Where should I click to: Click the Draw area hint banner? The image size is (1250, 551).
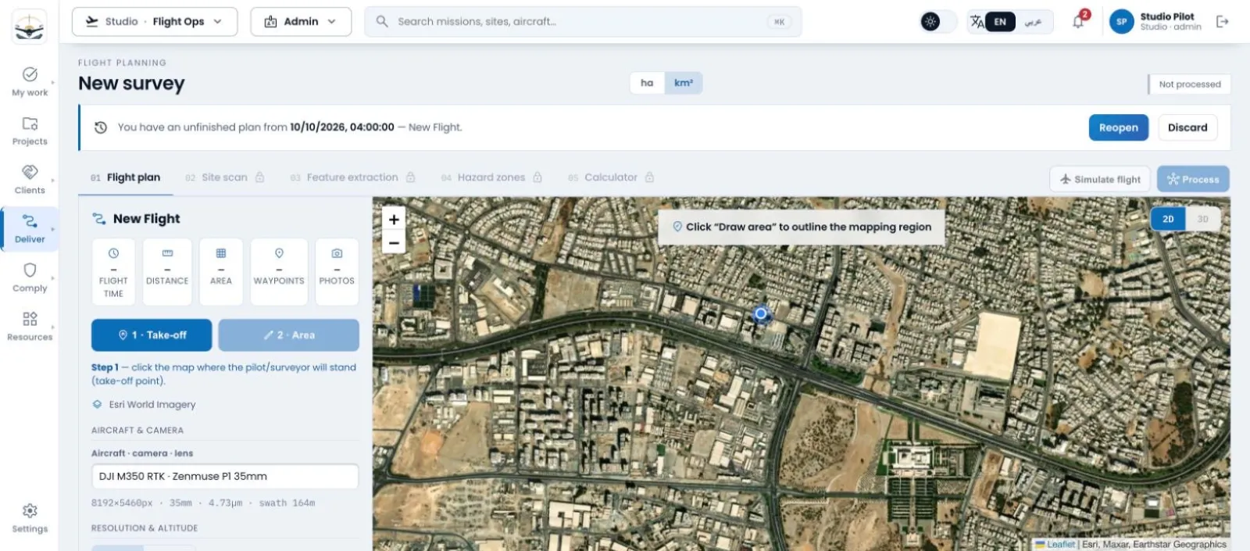coord(802,227)
